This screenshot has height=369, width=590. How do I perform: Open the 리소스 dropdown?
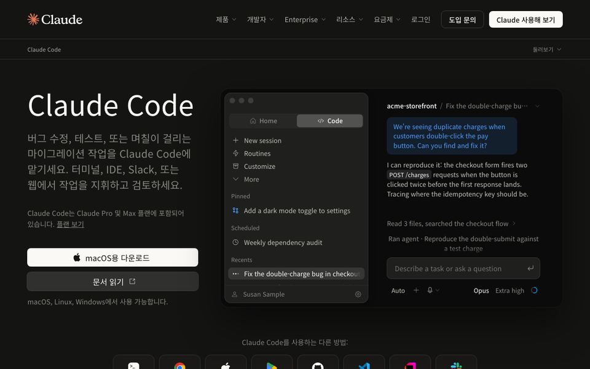tap(349, 20)
